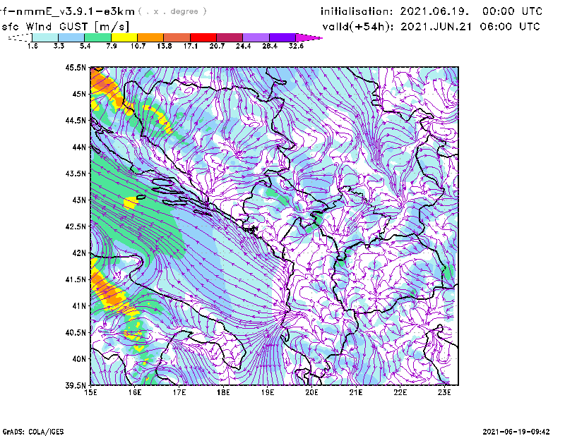Click the 45N latitude label
This screenshot has width=565, height=436.
[x=79, y=94]
